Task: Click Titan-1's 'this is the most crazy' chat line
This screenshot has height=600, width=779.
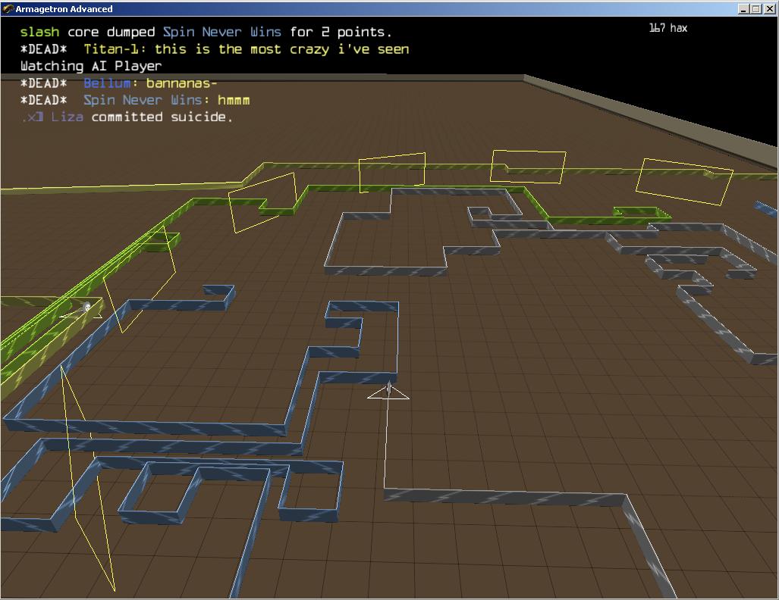Action: point(215,49)
